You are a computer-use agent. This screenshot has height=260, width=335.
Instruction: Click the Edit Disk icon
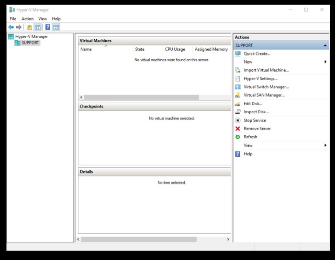click(237, 104)
